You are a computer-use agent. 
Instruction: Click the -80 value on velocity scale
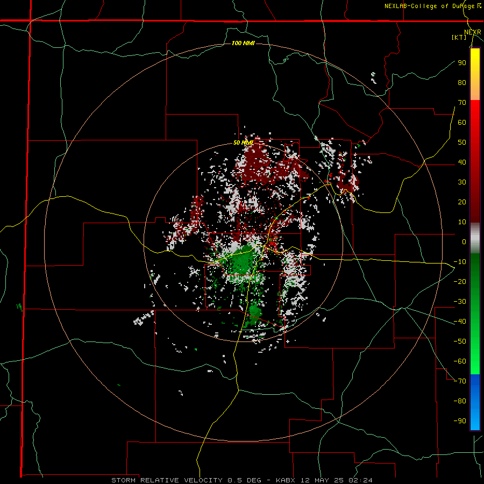point(460,401)
